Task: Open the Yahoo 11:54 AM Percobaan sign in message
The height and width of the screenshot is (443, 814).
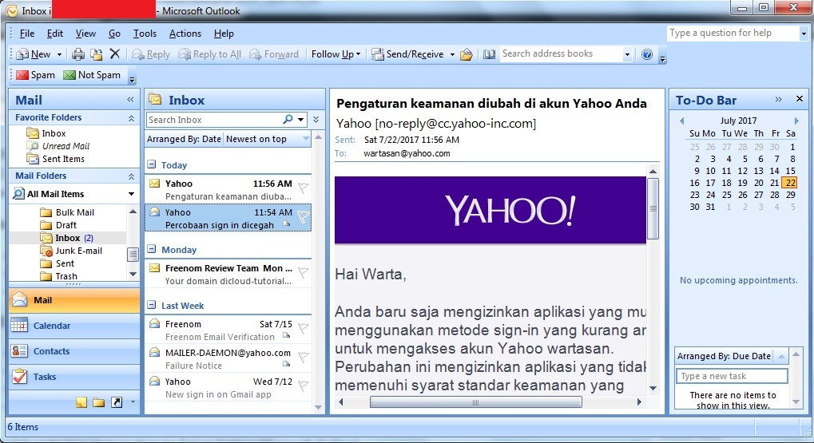Action: (x=228, y=218)
